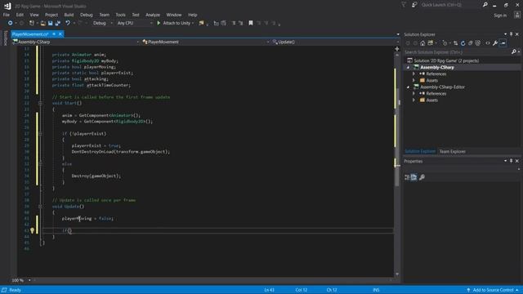
Task: Open Properties via Solution Explorer wrench icon
Action: 495,43
